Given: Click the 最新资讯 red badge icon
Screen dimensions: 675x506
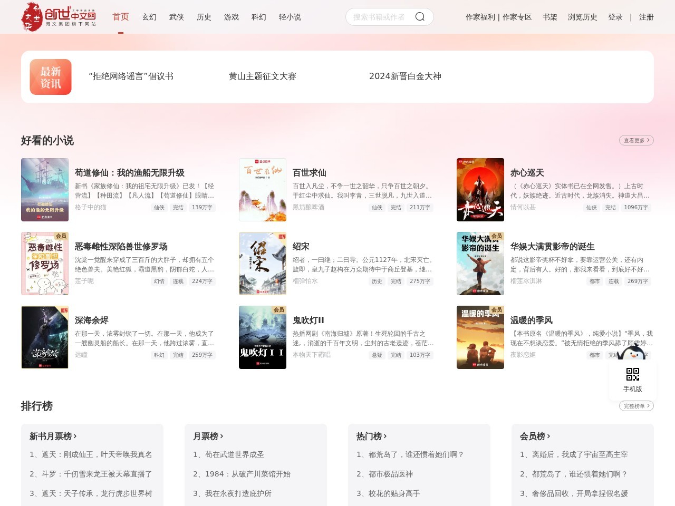Looking at the screenshot, I should [x=51, y=77].
